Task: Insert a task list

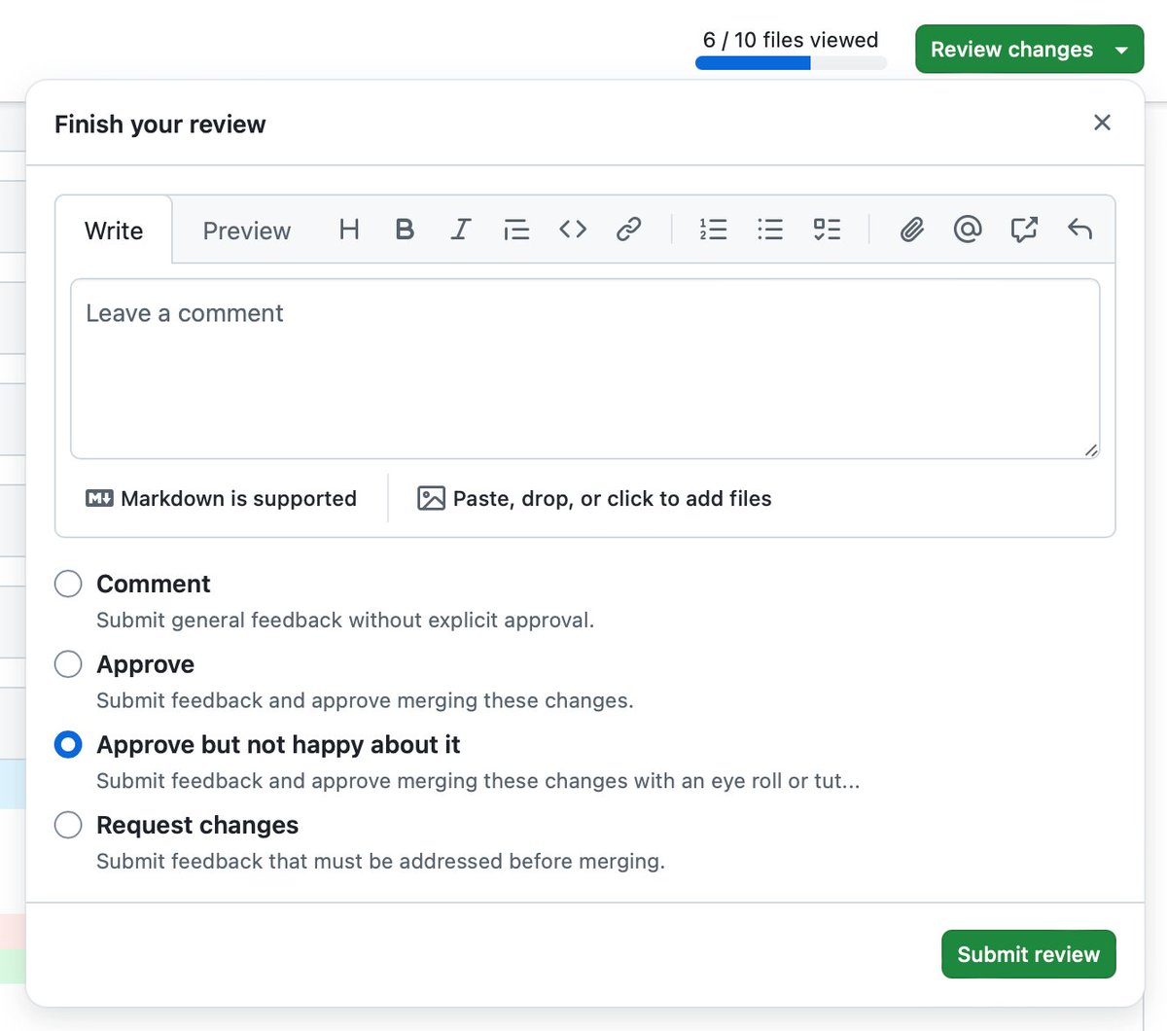Action: pos(827,230)
